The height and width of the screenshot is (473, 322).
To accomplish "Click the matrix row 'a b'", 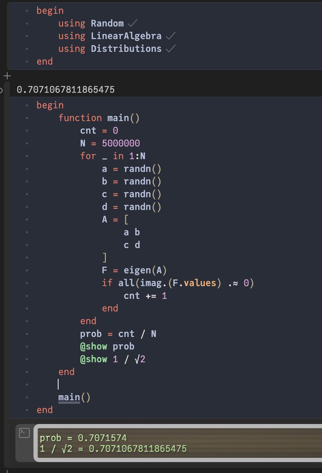I will 132,232.
